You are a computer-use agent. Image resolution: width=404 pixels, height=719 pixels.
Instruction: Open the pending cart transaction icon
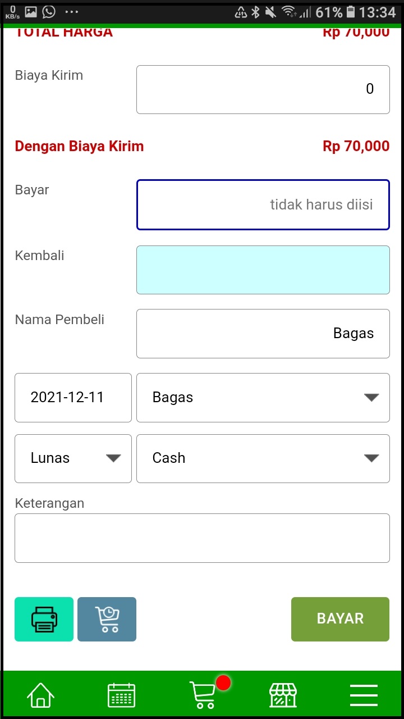[107, 619]
